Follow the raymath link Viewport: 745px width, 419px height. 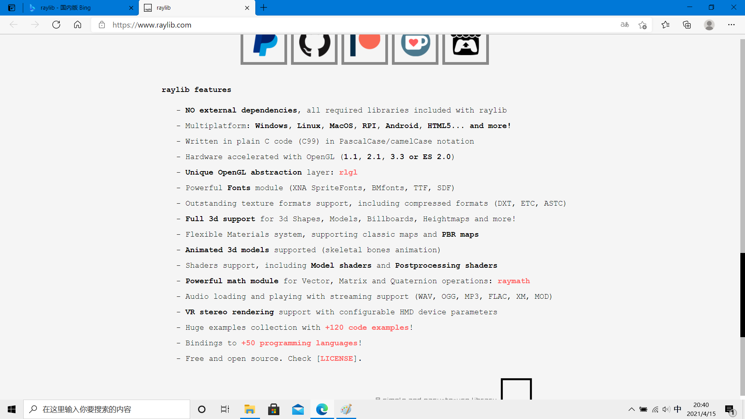[513, 281]
